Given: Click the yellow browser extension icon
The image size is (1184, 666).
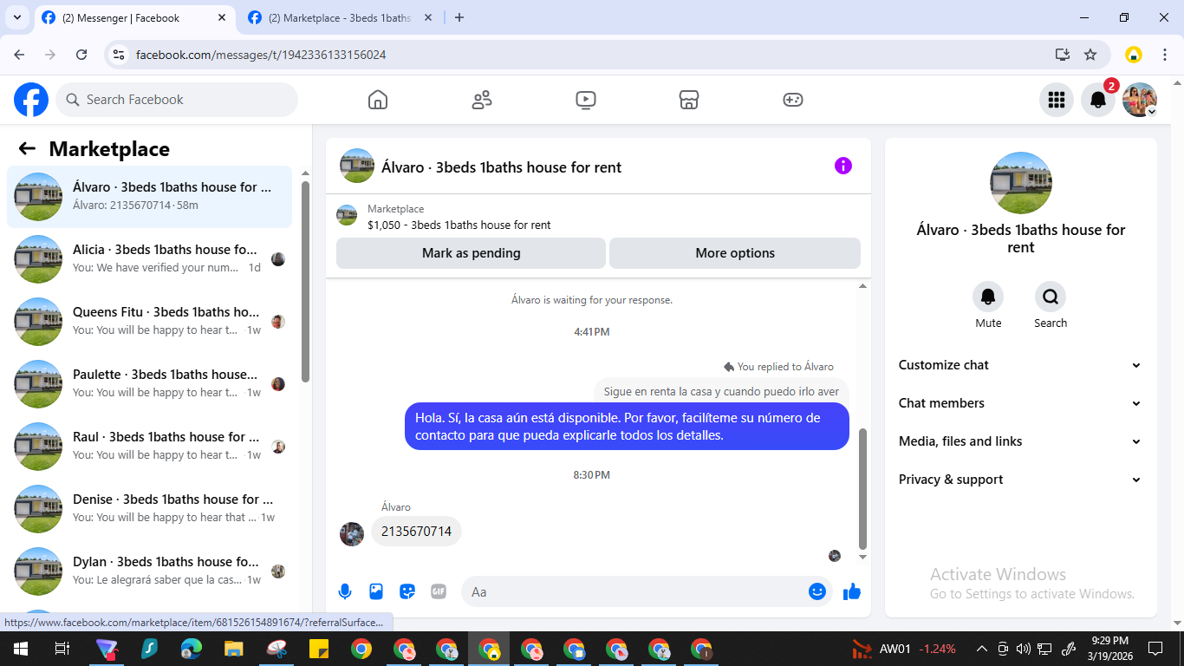Looking at the screenshot, I should pyautogui.click(x=1134, y=55).
